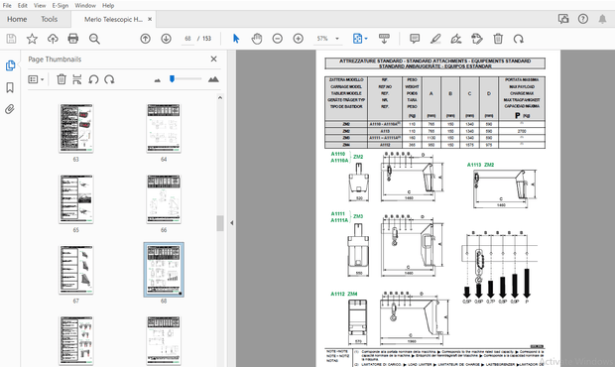Switch to the Tools tab
615x367 pixels.
click(x=49, y=19)
